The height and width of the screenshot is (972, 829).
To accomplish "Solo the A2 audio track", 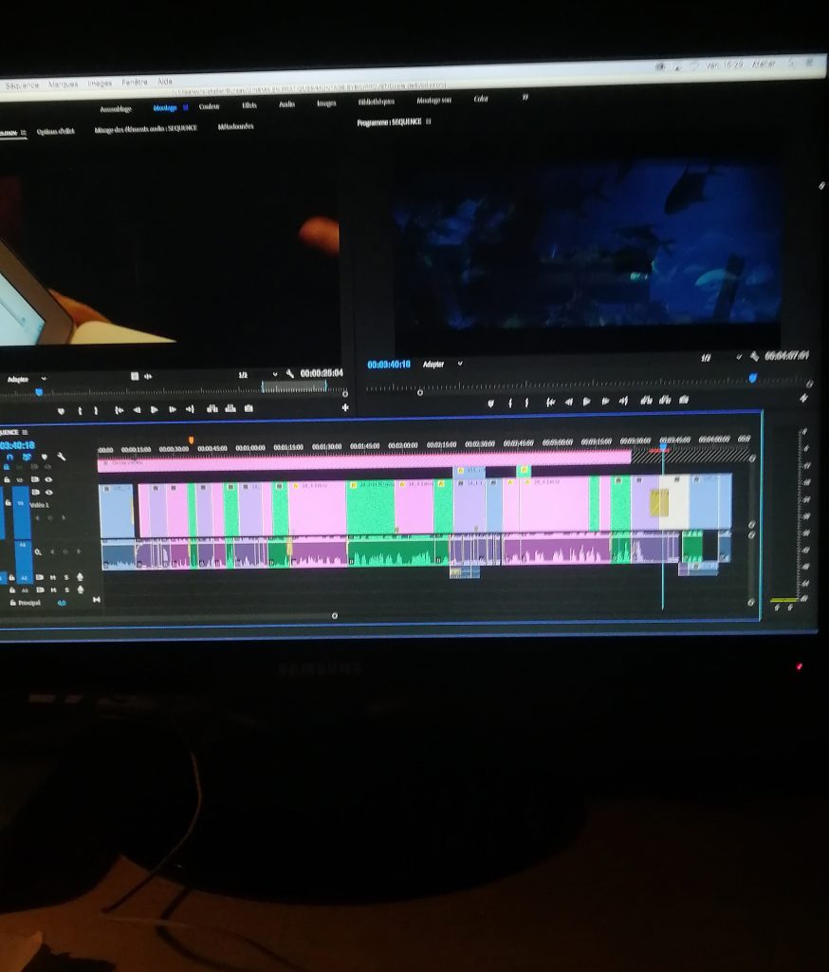I will (x=68, y=576).
